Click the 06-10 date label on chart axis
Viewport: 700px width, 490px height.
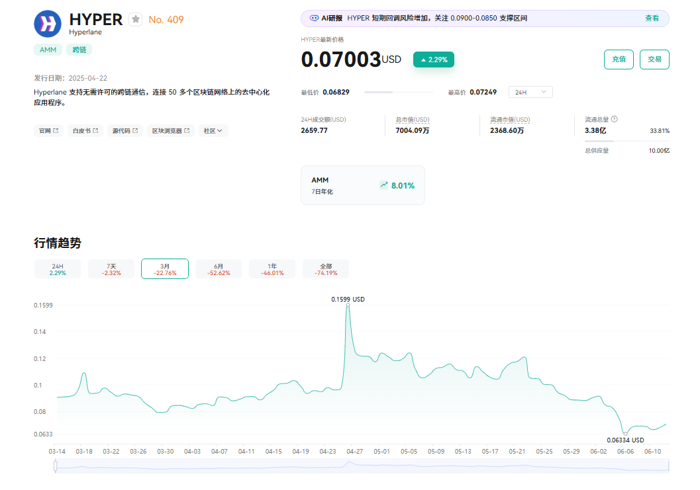click(653, 451)
